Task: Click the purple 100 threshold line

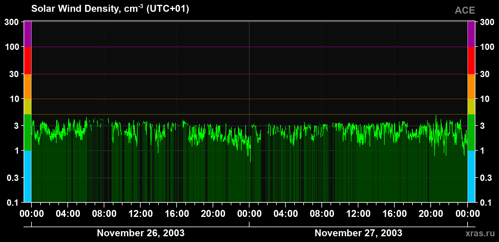Action: click(x=249, y=47)
